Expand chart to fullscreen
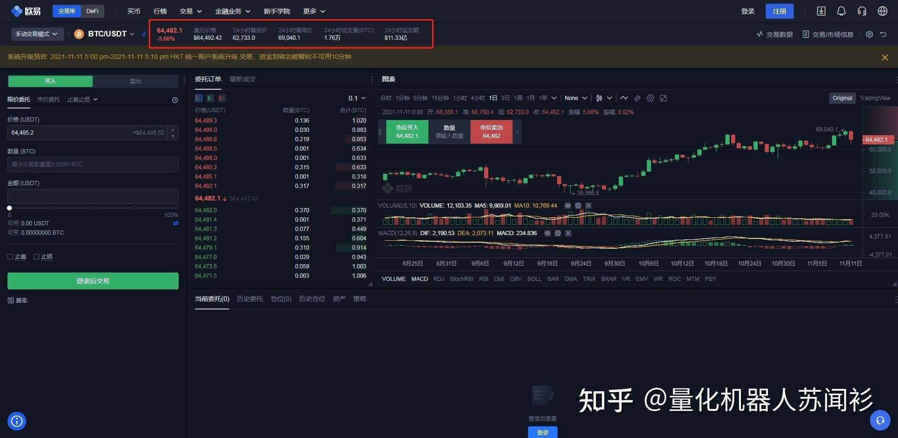This screenshot has height=438, width=898. tap(663, 98)
